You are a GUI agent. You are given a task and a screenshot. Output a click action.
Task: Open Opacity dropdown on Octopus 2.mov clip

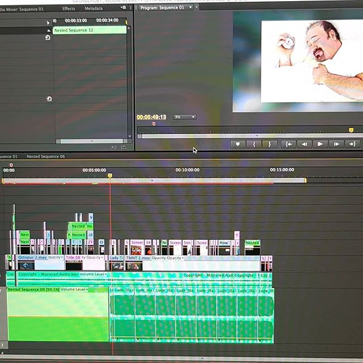[x=61, y=258]
